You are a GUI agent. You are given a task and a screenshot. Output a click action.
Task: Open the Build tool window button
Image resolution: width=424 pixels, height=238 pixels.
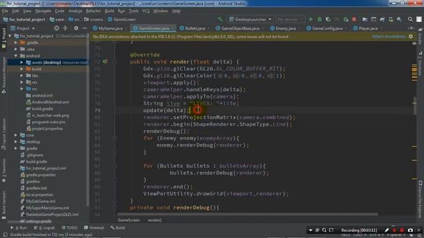click(x=118, y=227)
